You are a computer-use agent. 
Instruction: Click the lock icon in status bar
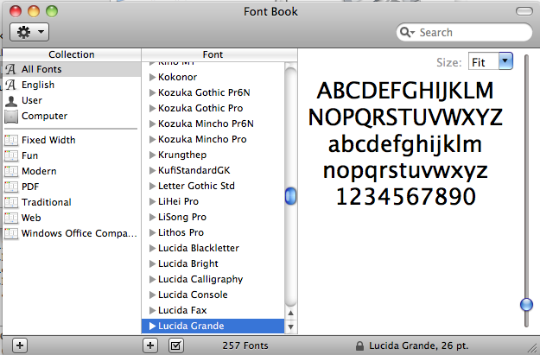click(x=359, y=345)
